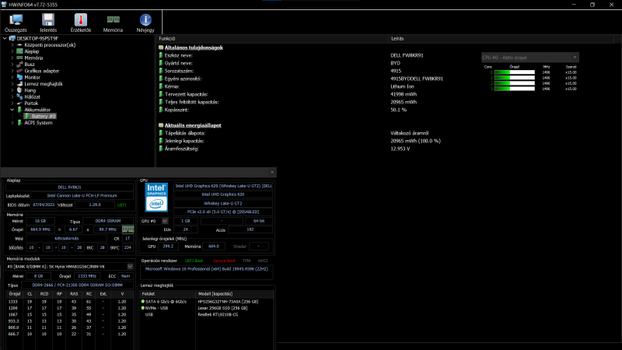Close the CPU #0 Aktív órajel panel
This screenshot has width=622, height=350.
pyautogui.click(x=575, y=57)
